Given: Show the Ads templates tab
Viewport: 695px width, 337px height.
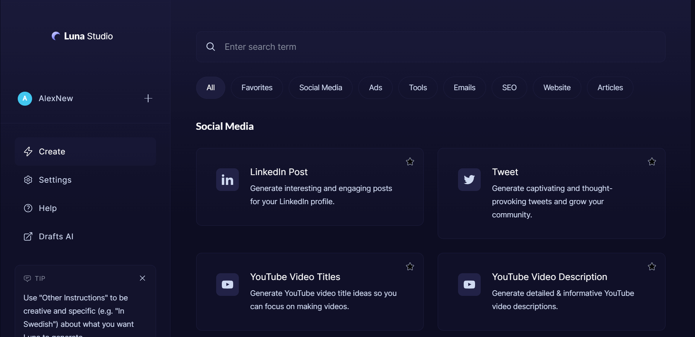Looking at the screenshot, I should click(376, 88).
